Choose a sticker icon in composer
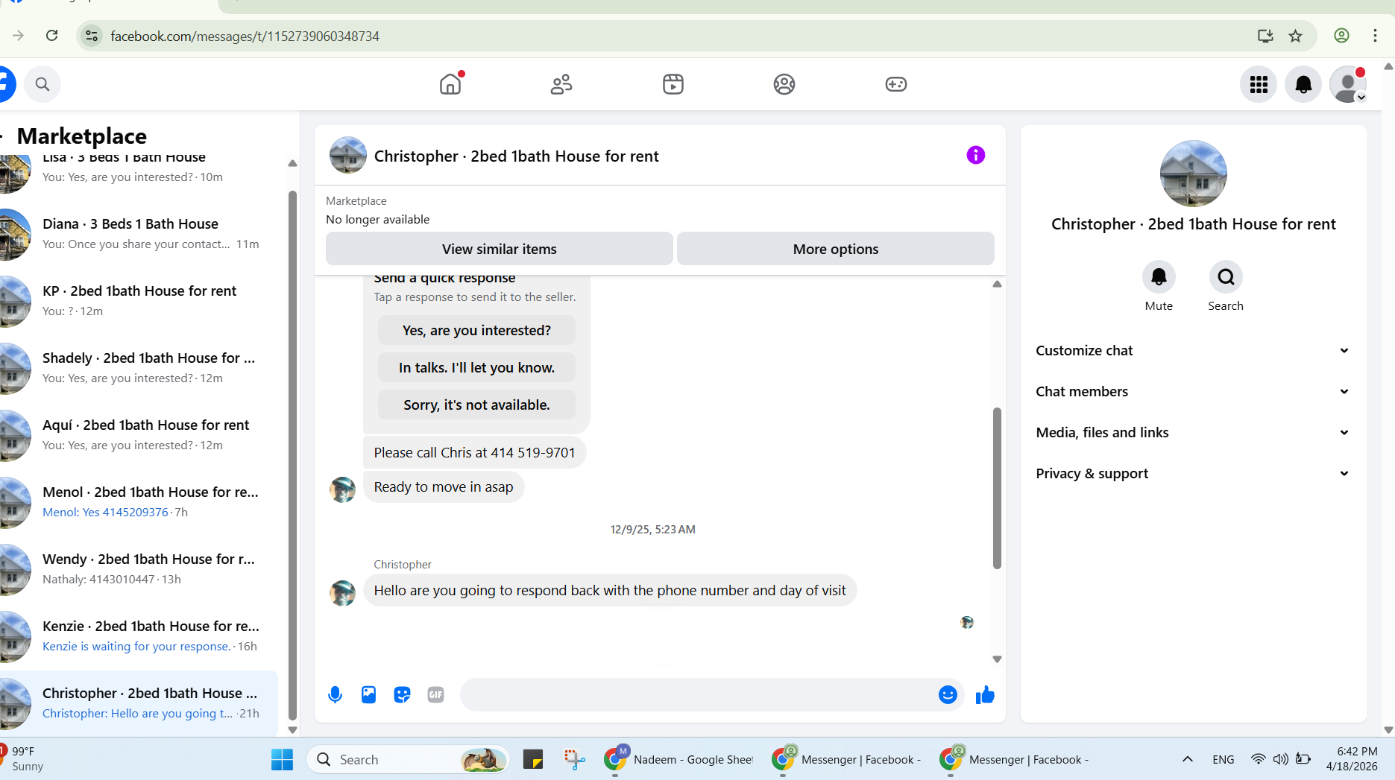 tap(402, 695)
